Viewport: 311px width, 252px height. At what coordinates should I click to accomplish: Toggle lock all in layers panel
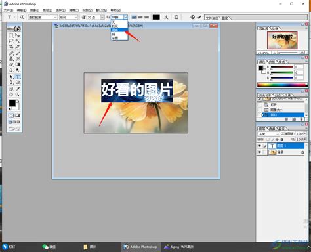click(281, 139)
